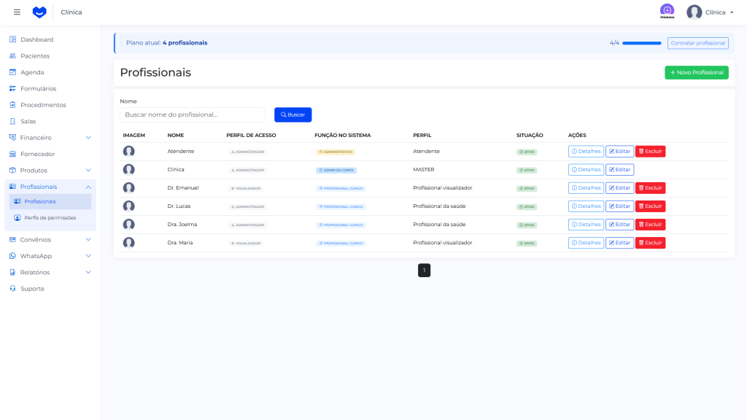The height and width of the screenshot is (420, 747).
Task: Open the Módulos icon in header
Action: pos(667,11)
